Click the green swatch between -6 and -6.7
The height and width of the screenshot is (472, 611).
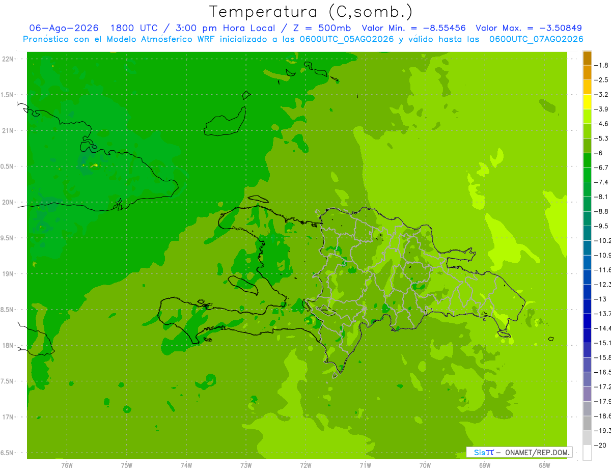click(x=587, y=160)
